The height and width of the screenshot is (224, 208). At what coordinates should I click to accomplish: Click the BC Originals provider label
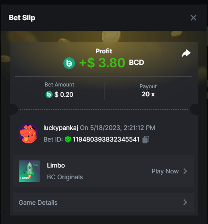pos(65,177)
